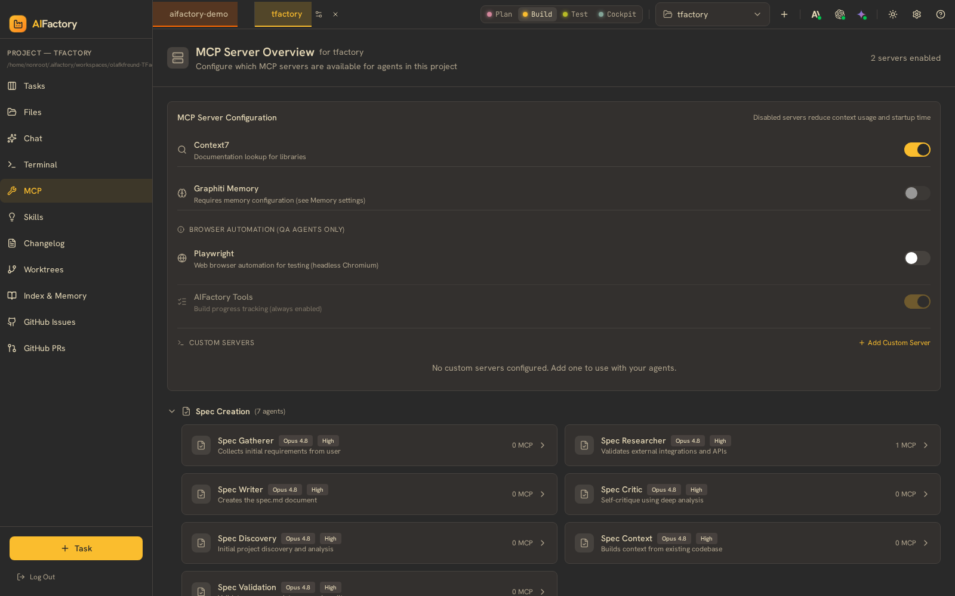Click the Graphiti Memory brain icon

click(182, 193)
